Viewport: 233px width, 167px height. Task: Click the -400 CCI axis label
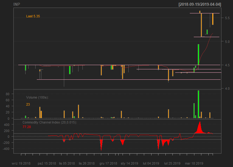6,149
